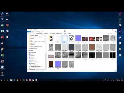
Task: Open the Recycle Bin desktop icon
Action: tap(2, 19)
